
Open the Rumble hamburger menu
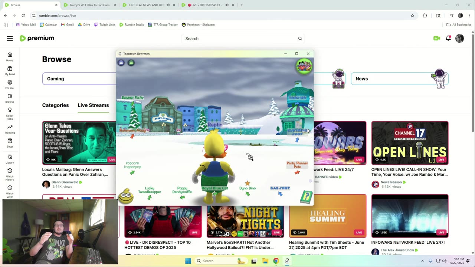pos(10,39)
